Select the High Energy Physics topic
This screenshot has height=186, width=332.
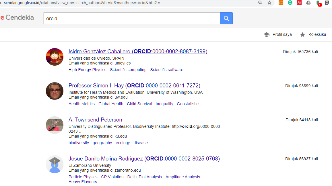tap(87, 70)
